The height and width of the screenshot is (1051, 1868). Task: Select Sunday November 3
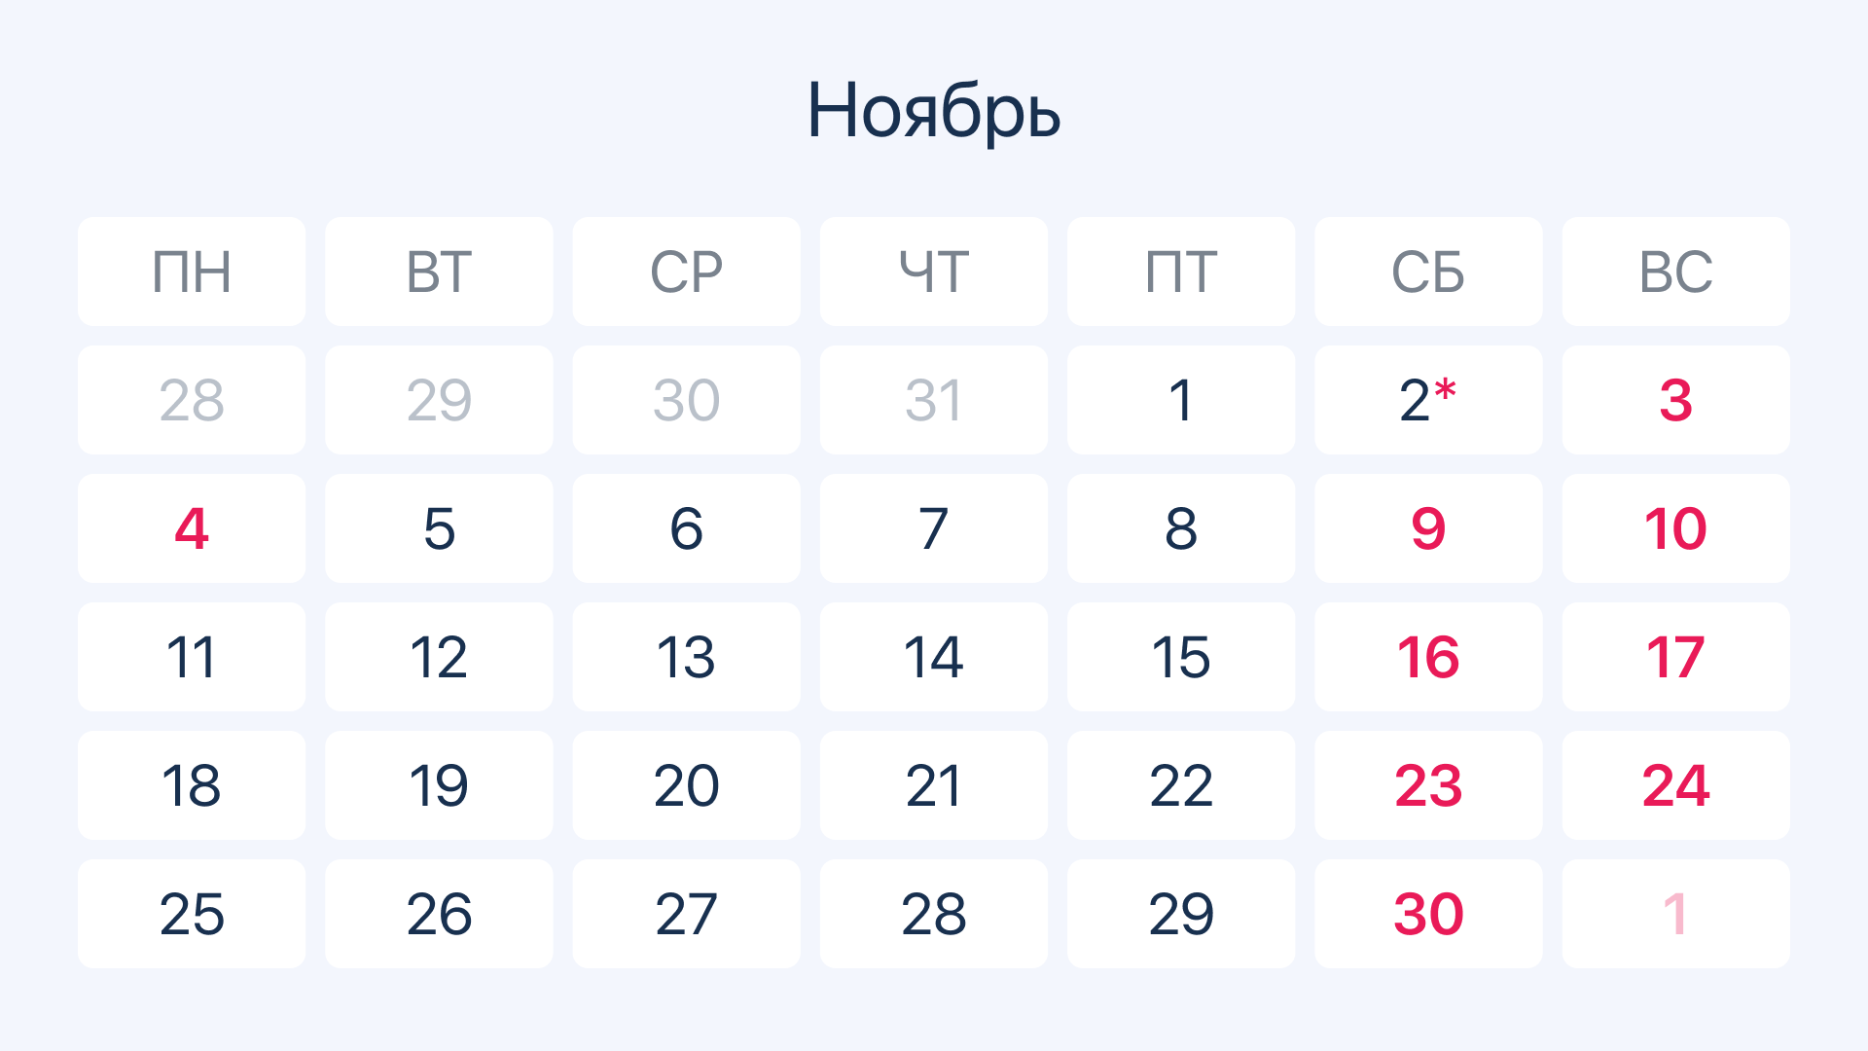[1674, 400]
